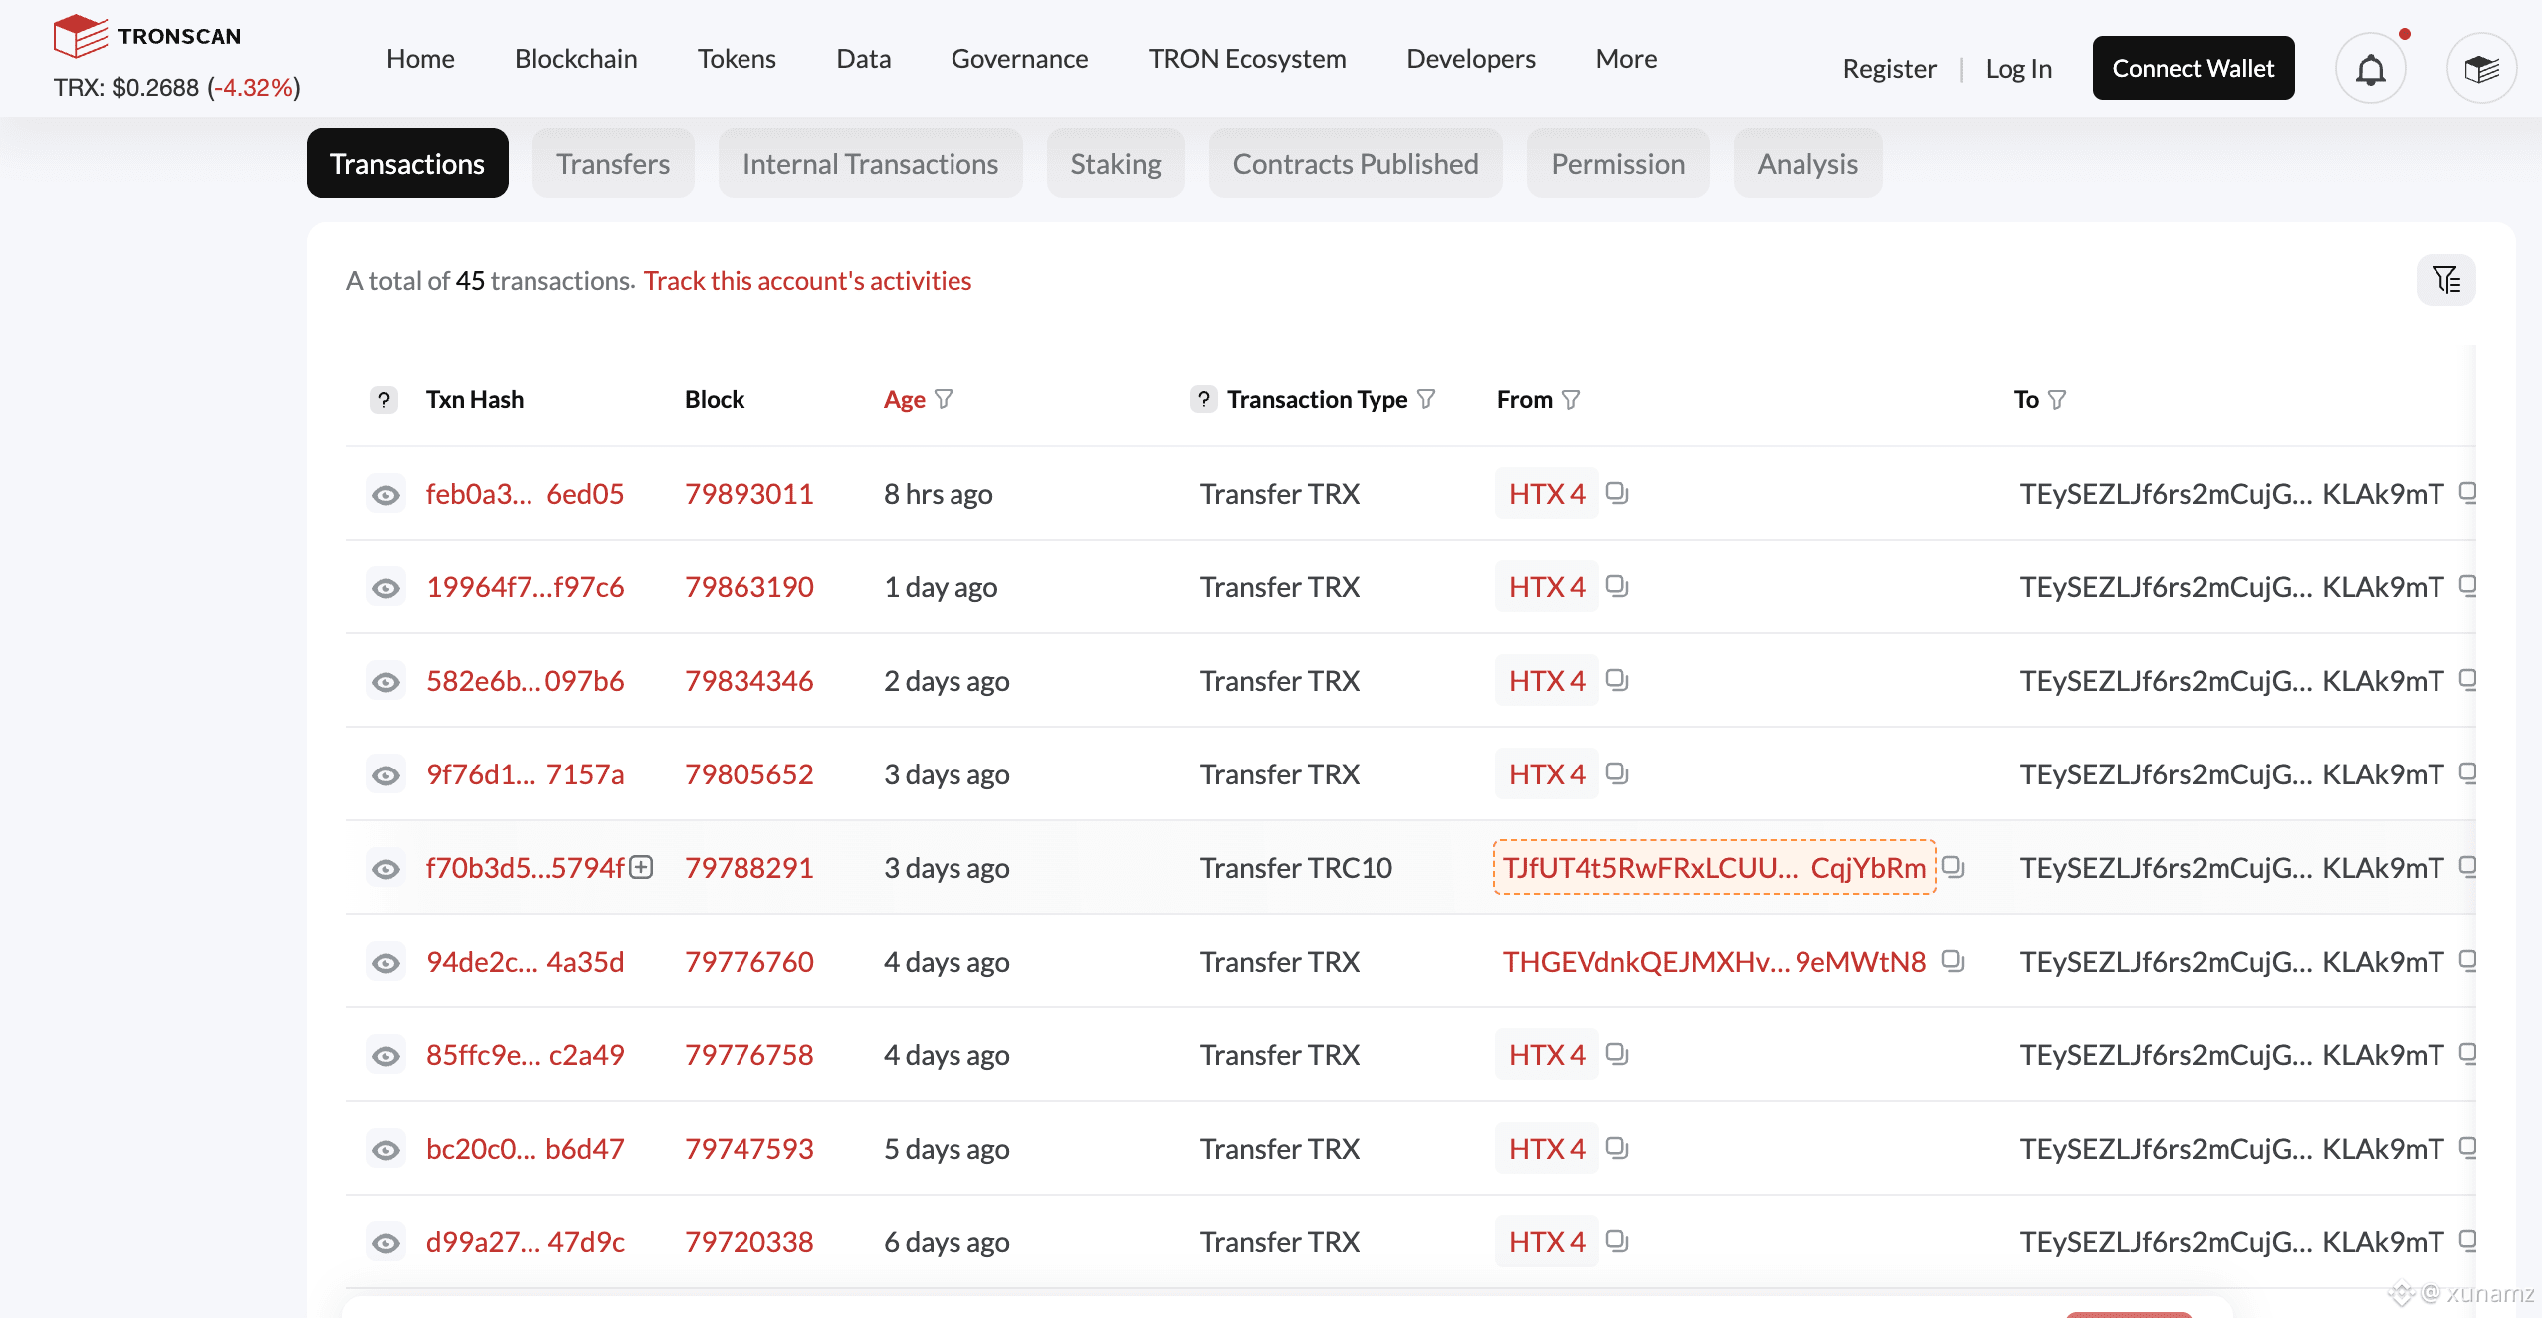Click the cube icon next to bell
Image resolution: width=2542 pixels, height=1318 pixels.
pyautogui.click(x=2481, y=69)
